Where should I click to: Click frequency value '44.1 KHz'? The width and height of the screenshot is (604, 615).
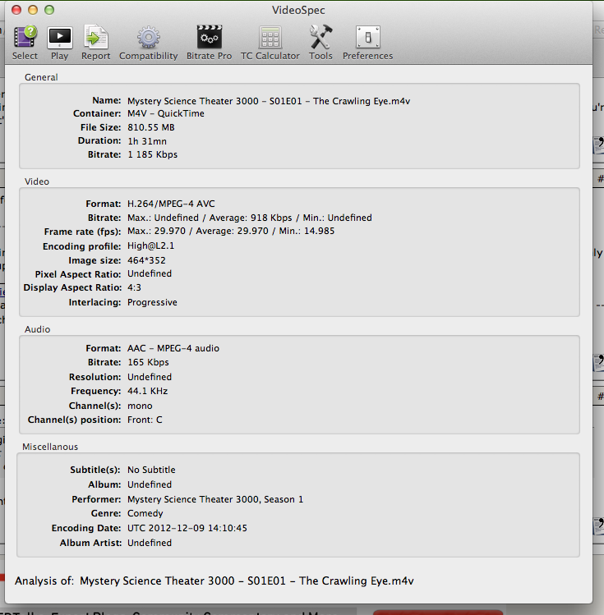(x=148, y=391)
